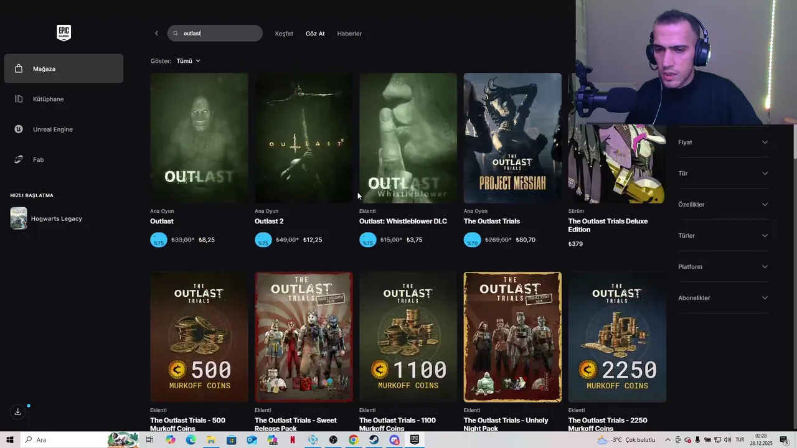Click the magnifier icon in search box
Screen dimensions: 797x448
click(x=176, y=34)
